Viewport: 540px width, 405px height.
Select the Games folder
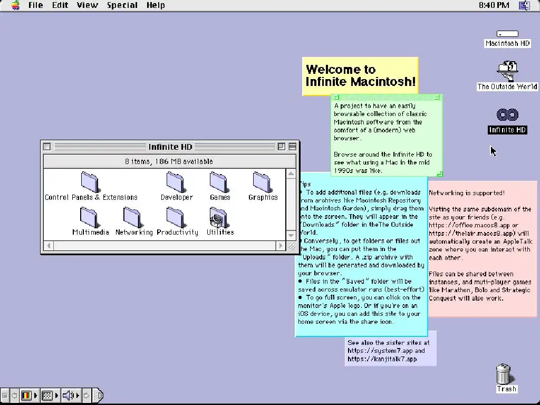coord(219,182)
